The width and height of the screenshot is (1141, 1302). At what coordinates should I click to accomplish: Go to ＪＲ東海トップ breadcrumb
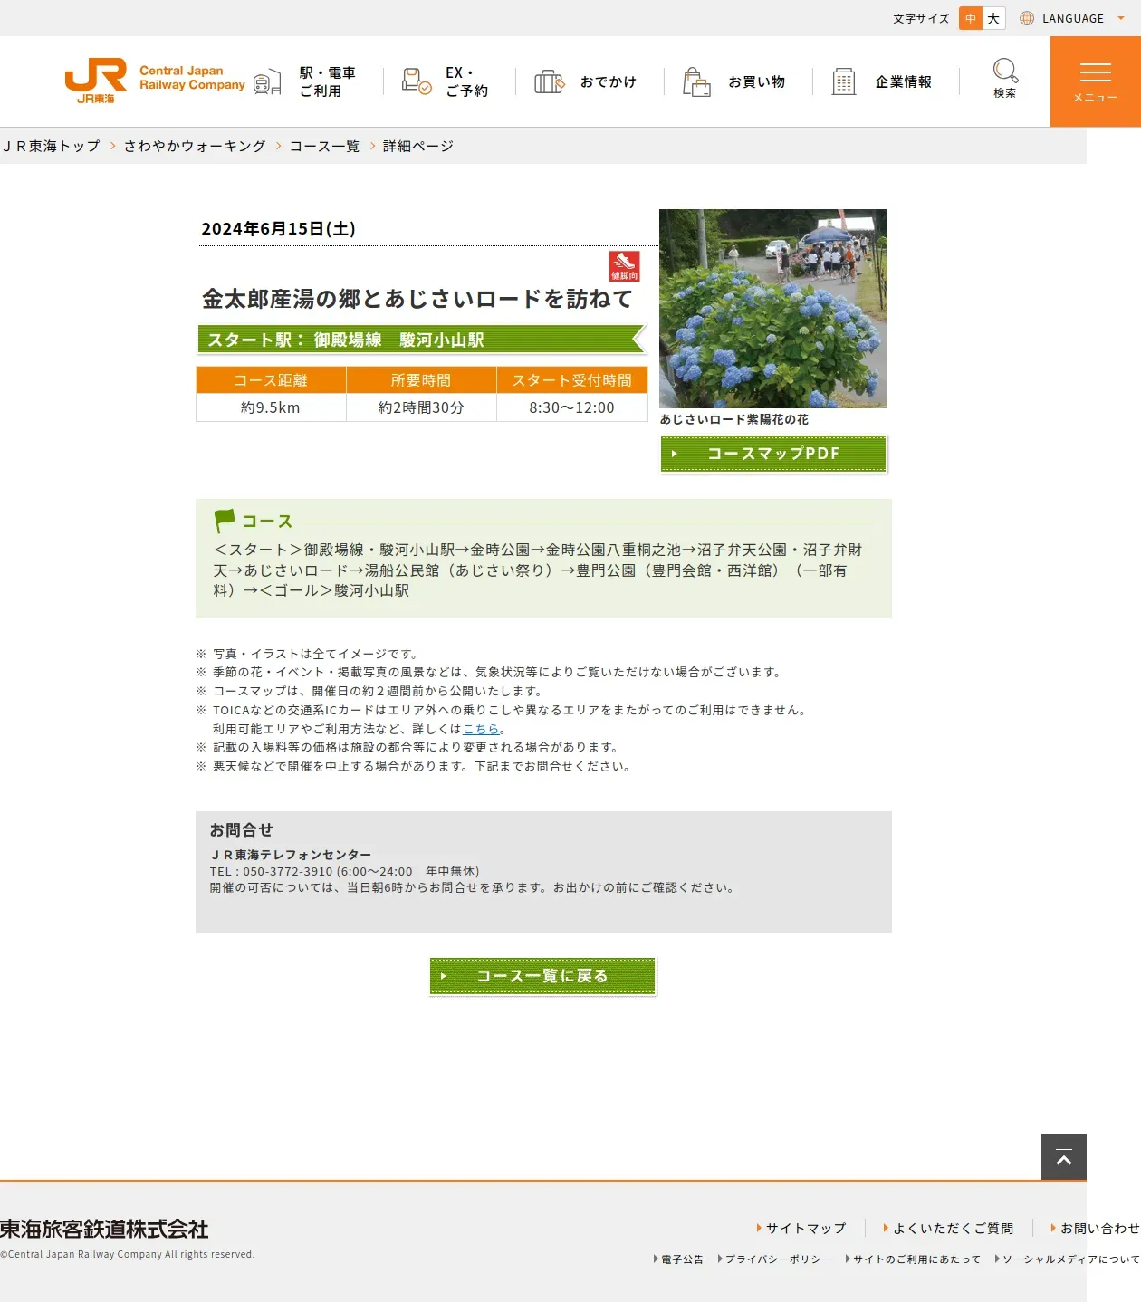point(51,146)
